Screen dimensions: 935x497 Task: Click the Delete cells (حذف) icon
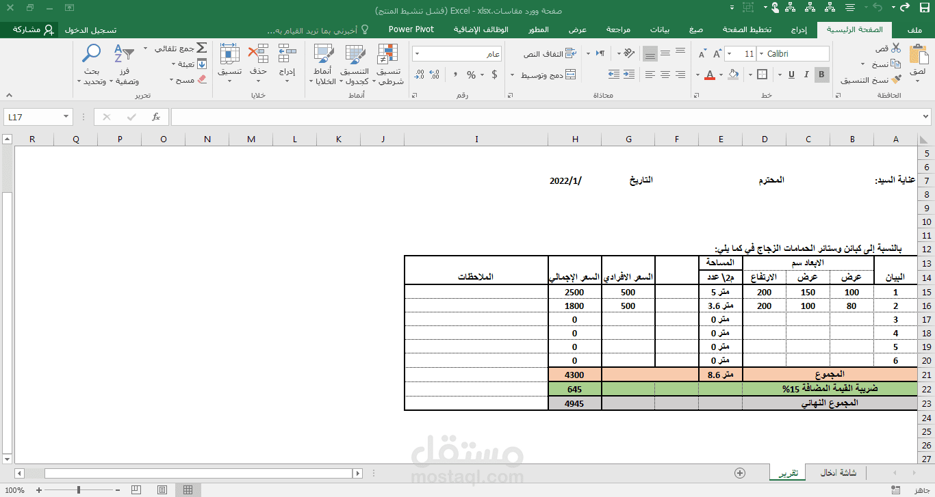(x=258, y=53)
